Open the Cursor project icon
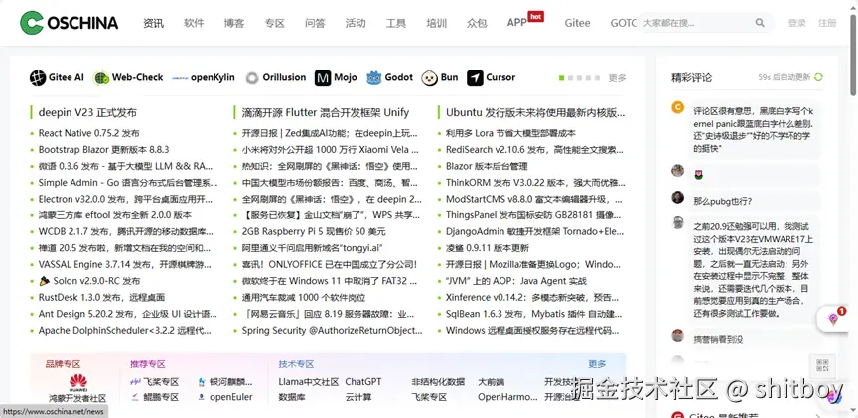 click(x=475, y=78)
